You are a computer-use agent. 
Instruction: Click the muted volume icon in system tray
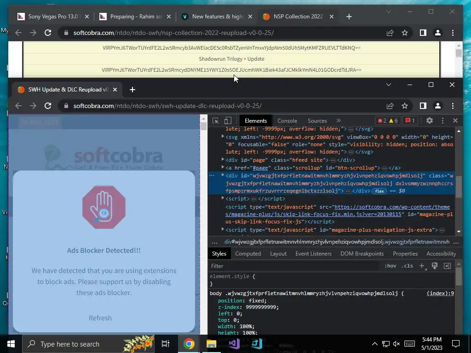click(x=396, y=344)
